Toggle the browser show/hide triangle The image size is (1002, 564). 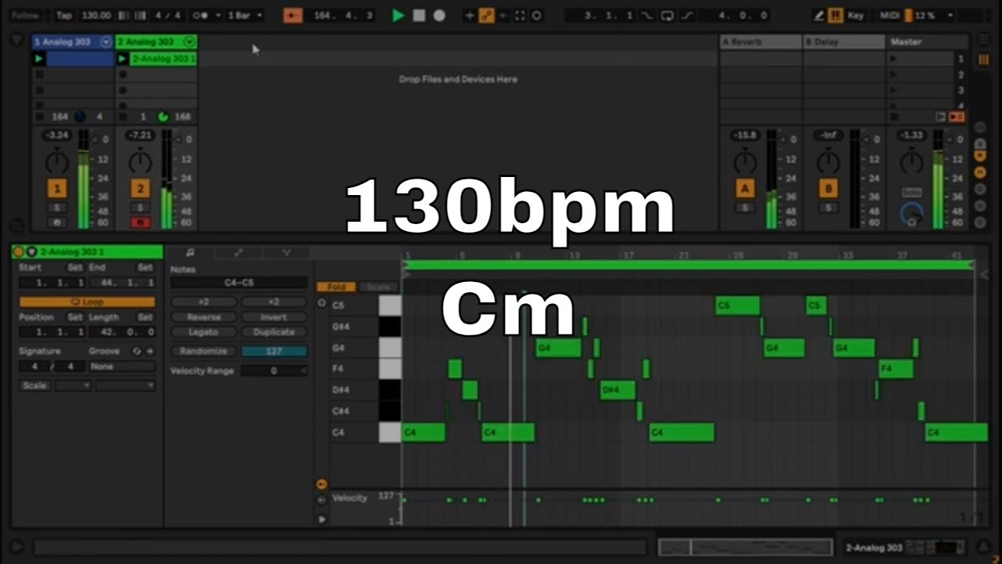pos(16,41)
